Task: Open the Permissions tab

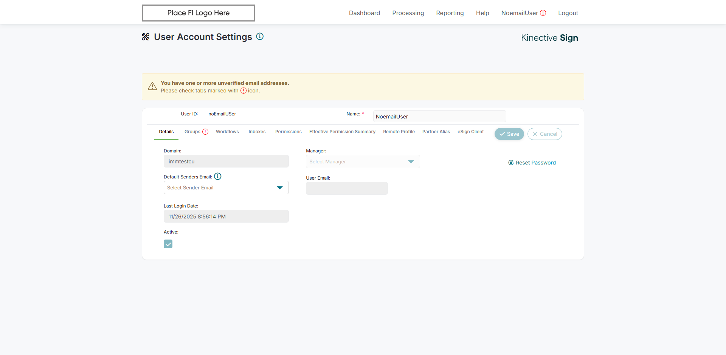Action: (x=288, y=132)
